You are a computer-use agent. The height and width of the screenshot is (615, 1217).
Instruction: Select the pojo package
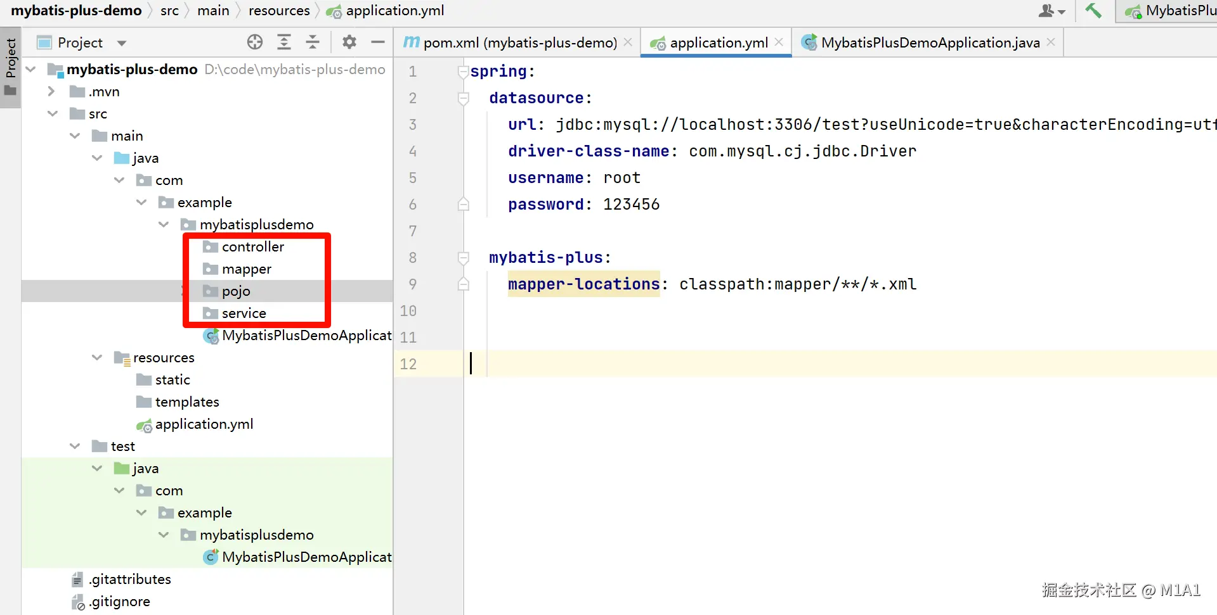236,291
